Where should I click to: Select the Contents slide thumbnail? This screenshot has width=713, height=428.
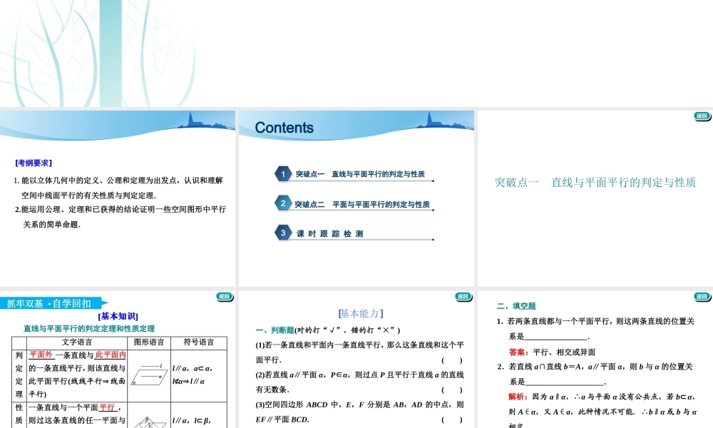[x=356, y=196]
